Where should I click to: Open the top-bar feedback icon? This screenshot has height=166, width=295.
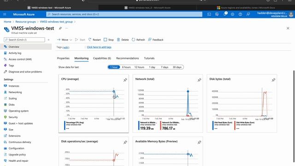coord(248,14)
